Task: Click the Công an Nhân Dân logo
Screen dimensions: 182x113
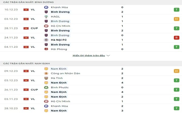Action: [46, 73]
